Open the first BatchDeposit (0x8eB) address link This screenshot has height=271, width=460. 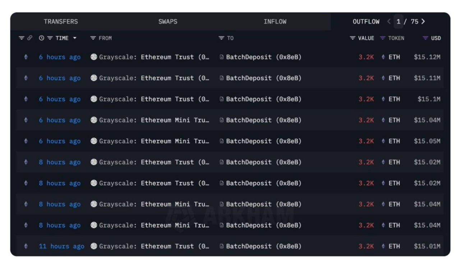263,57
